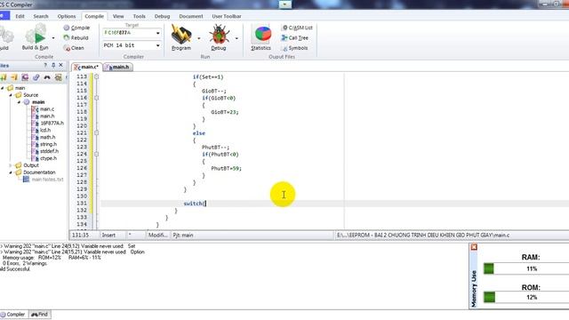
Task: Switch to the Debug ribbon tab
Action: pos(162,16)
